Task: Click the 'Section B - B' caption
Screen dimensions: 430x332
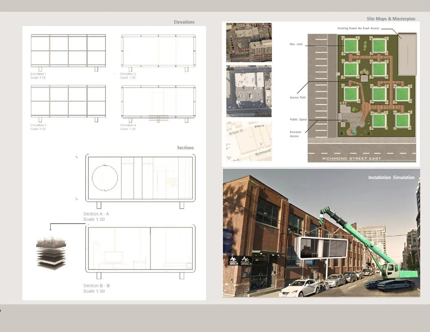Action: pyautogui.click(x=96, y=286)
